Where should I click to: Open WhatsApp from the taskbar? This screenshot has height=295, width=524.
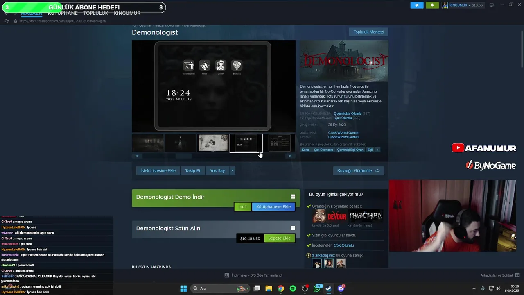point(317,288)
